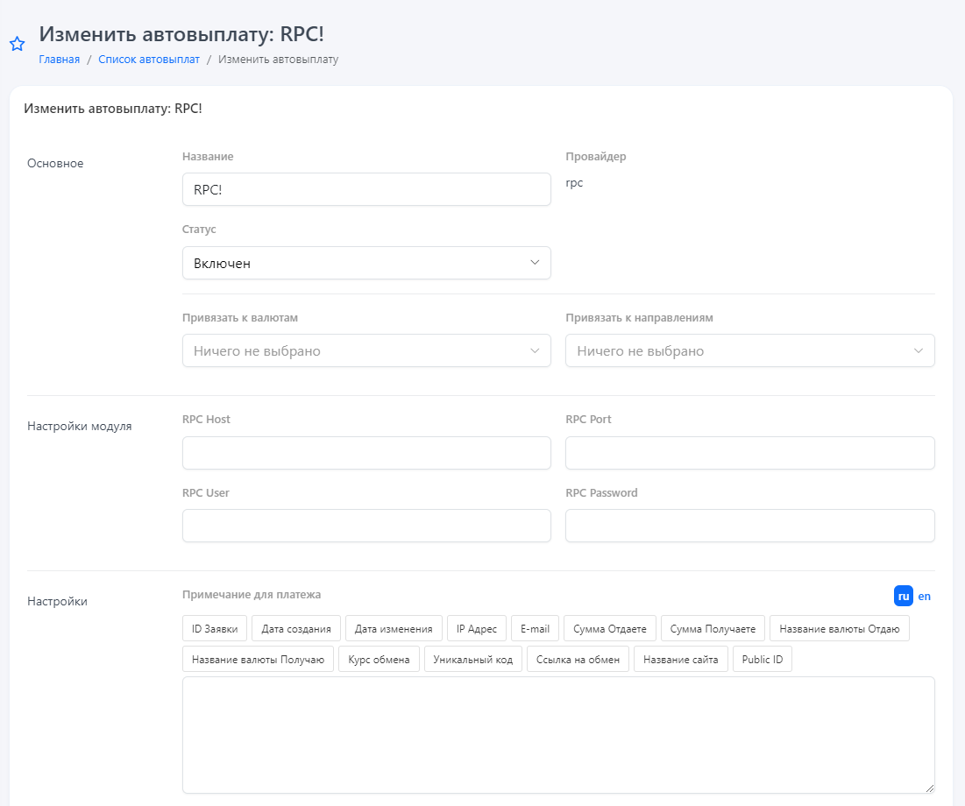Grab the textarea resize handle
This screenshot has height=806, width=965.
pos(929,788)
